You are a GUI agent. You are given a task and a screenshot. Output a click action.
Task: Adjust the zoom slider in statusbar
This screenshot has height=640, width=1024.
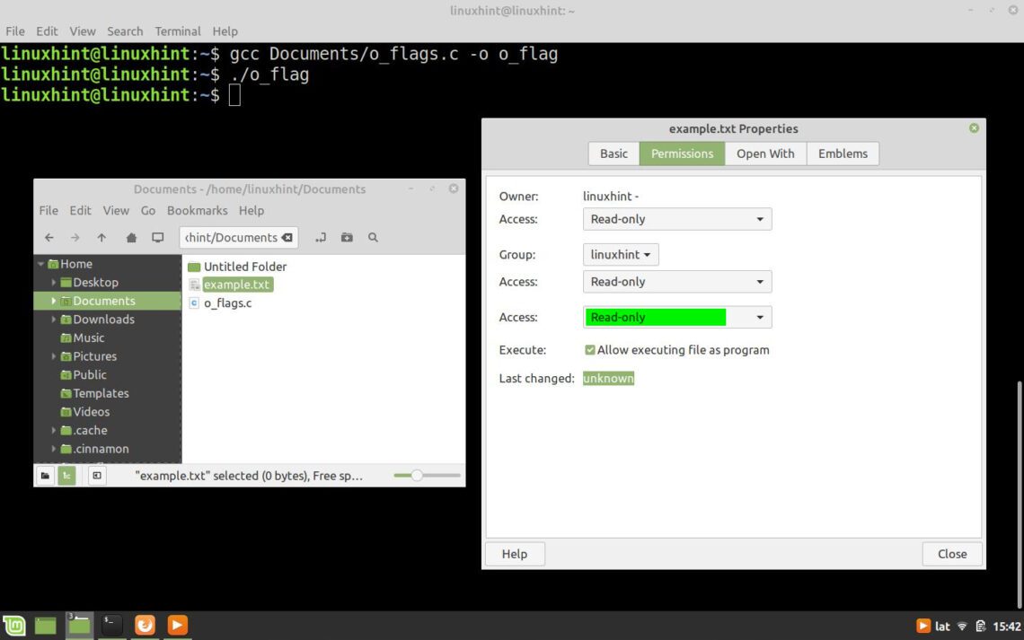tap(418, 476)
